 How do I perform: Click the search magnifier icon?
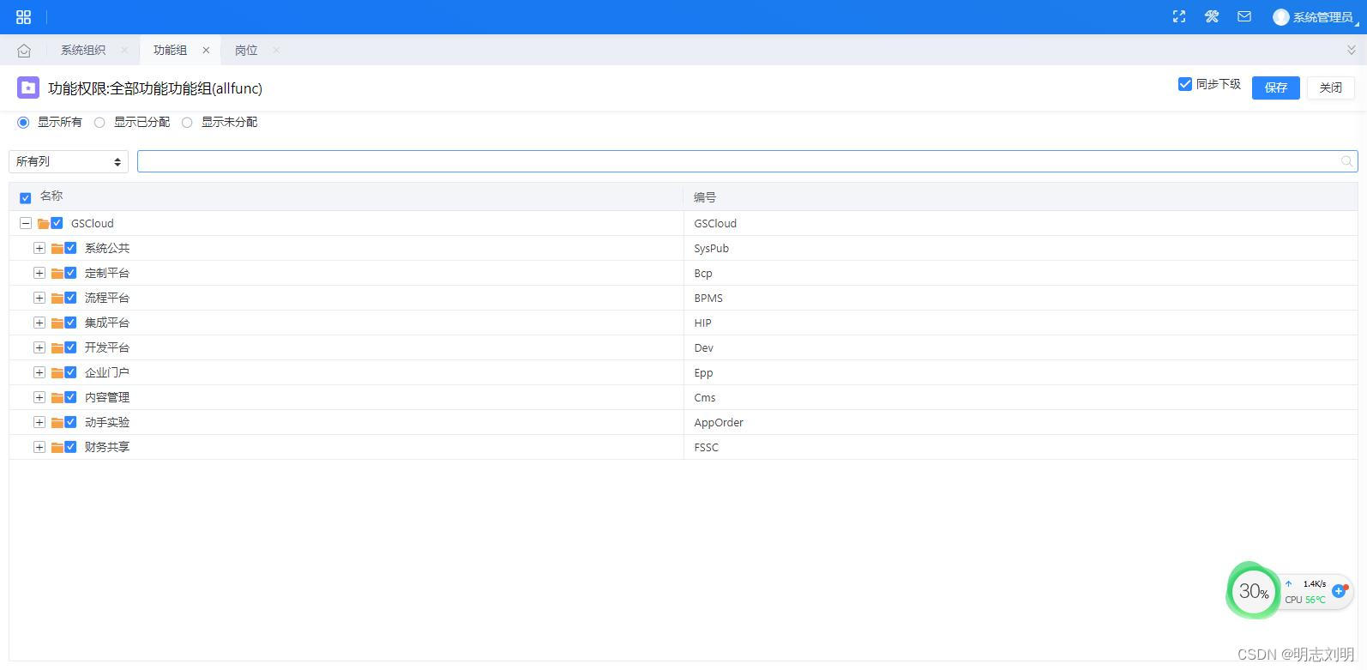tap(1347, 161)
